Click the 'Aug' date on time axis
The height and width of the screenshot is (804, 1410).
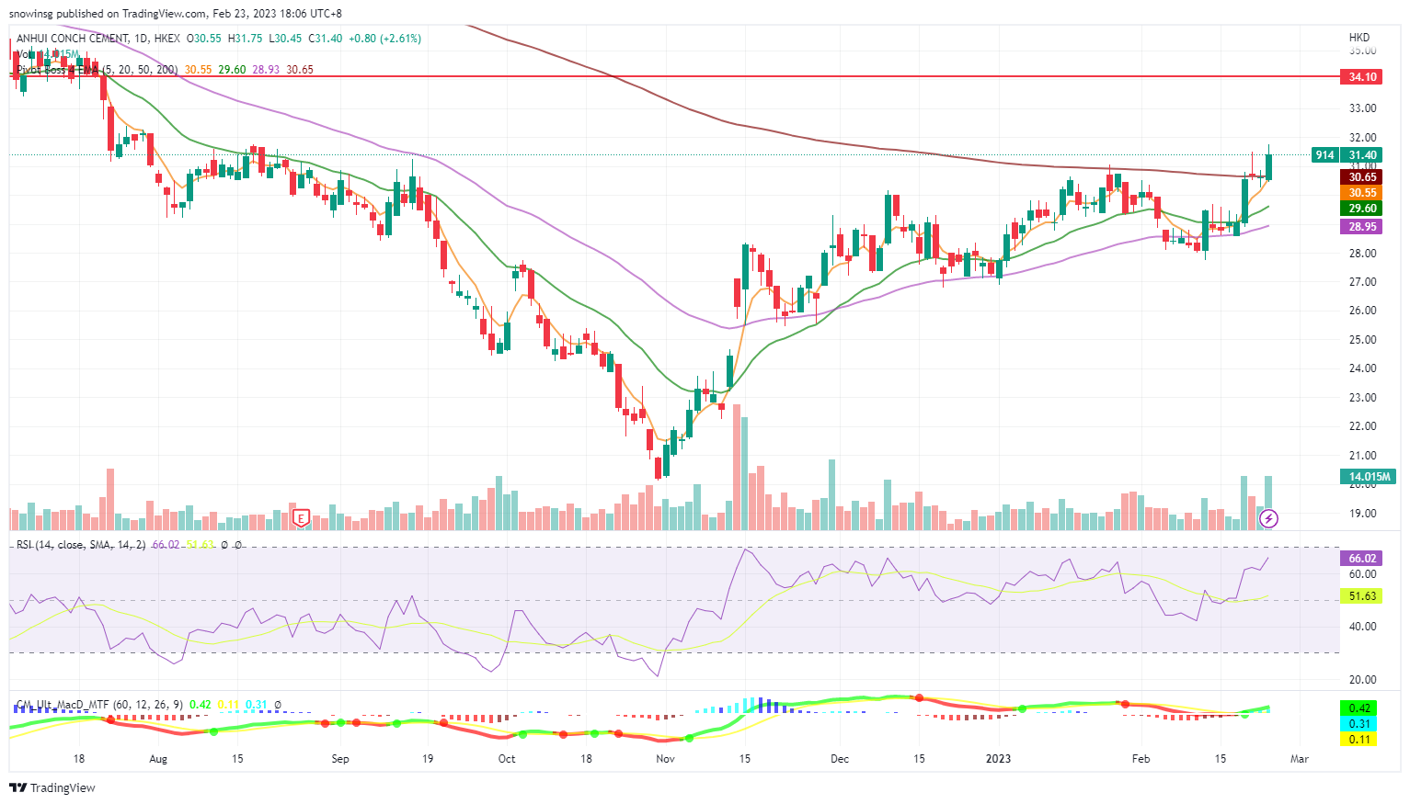coord(158,759)
